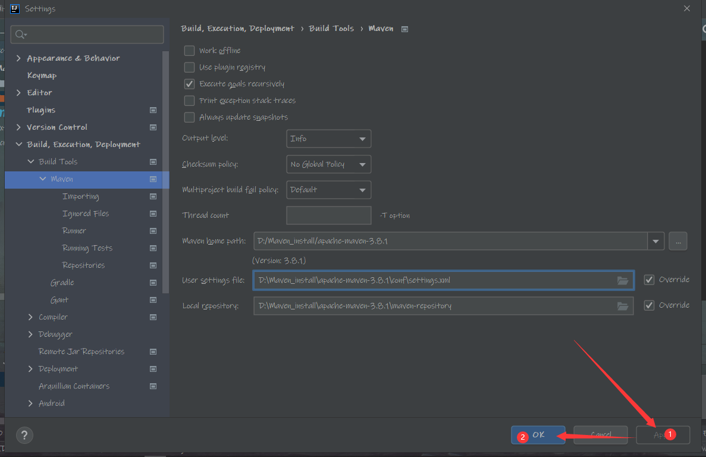Enable Work offline checkbox

tap(190, 51)
